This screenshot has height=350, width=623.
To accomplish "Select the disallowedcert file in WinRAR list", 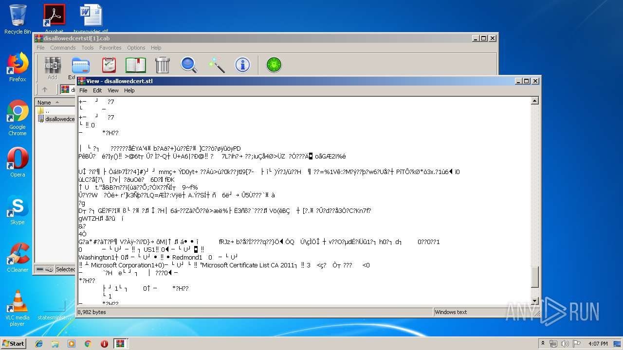I will tap(56, 119).
